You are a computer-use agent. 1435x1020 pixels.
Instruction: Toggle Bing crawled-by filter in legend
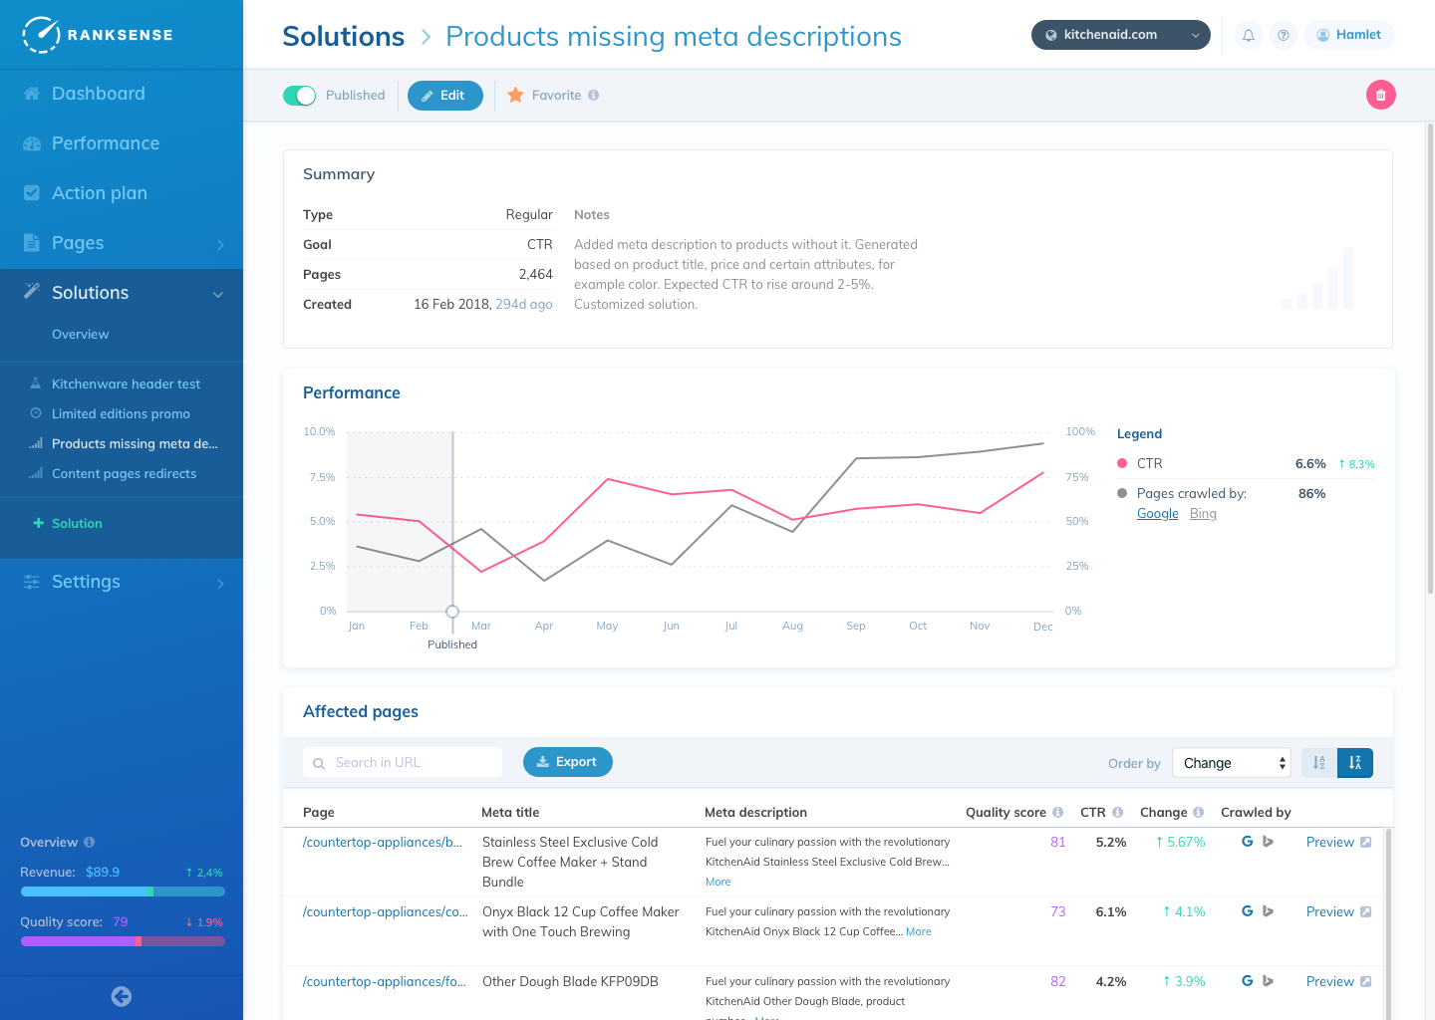pos(1203,514)
